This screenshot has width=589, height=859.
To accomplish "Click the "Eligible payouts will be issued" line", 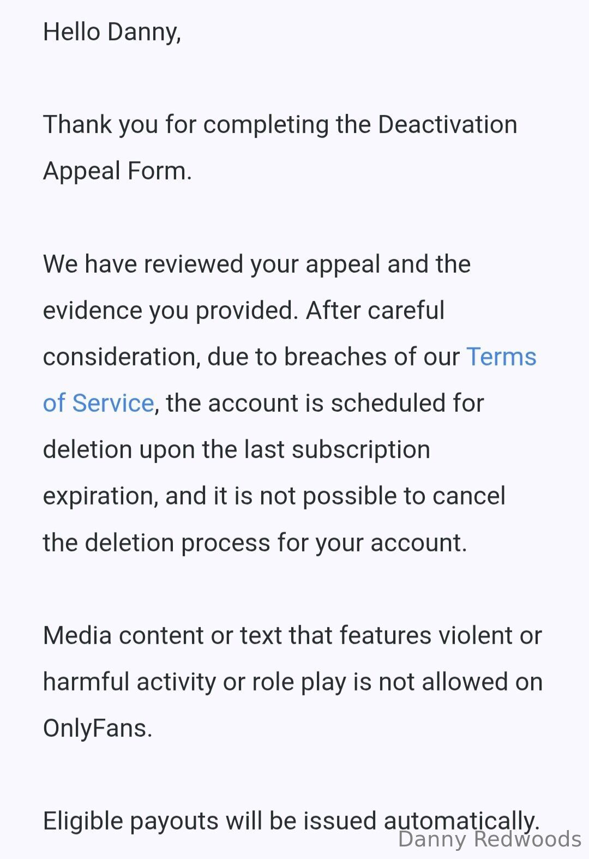I will 210,821.
